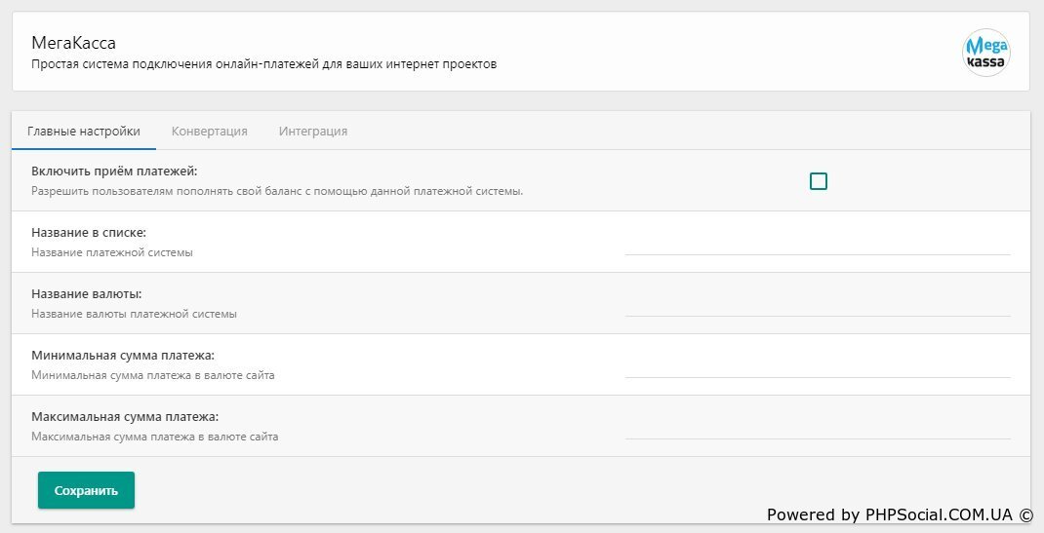Click the Название валюты label text
The width and height of the screenshot is (1044, 533).
click(86, 294)
